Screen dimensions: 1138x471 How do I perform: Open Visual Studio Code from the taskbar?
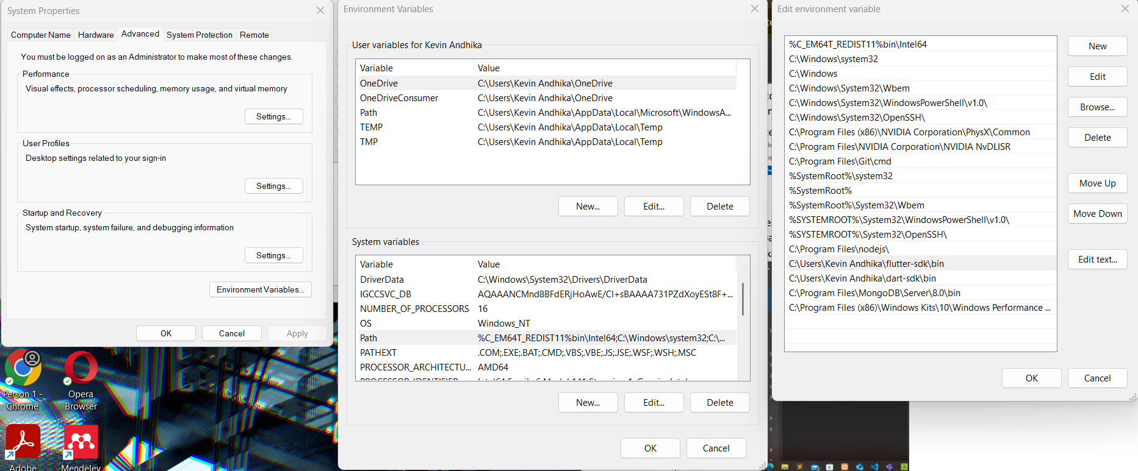[x=874, y=467]
